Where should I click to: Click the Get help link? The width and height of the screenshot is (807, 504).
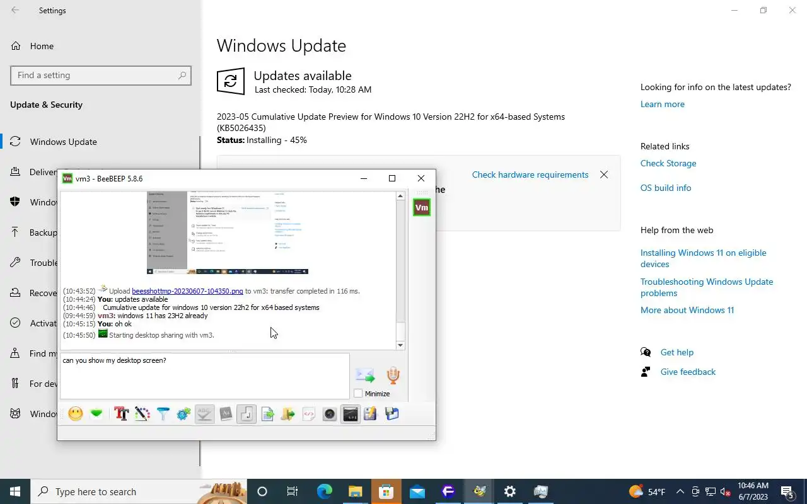(x=677, y=352)
